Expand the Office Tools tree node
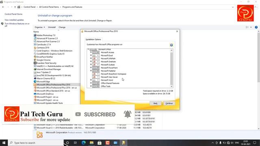This screenshot has height=146, width=260. click(91, 86)
